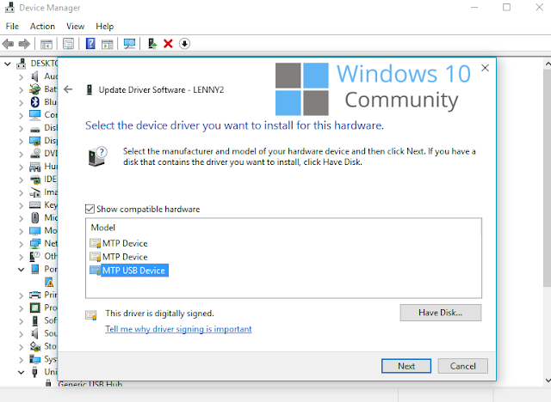Select the Keyboards icon in device tree
This screenshot has width=551, height=402.
tap(34, 204)
